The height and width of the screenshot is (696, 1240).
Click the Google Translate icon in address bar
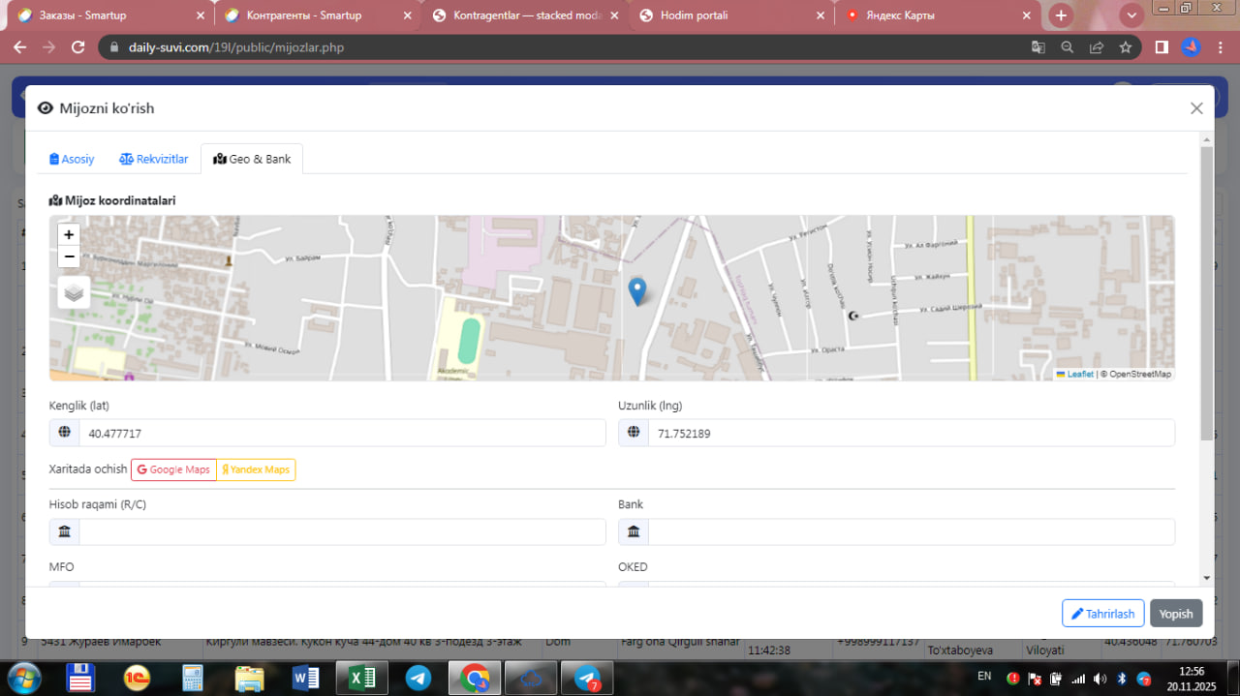click(1038, 47)
